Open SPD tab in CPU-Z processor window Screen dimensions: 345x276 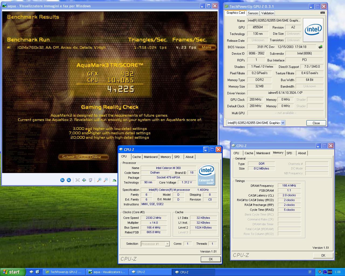click(177, 157)
